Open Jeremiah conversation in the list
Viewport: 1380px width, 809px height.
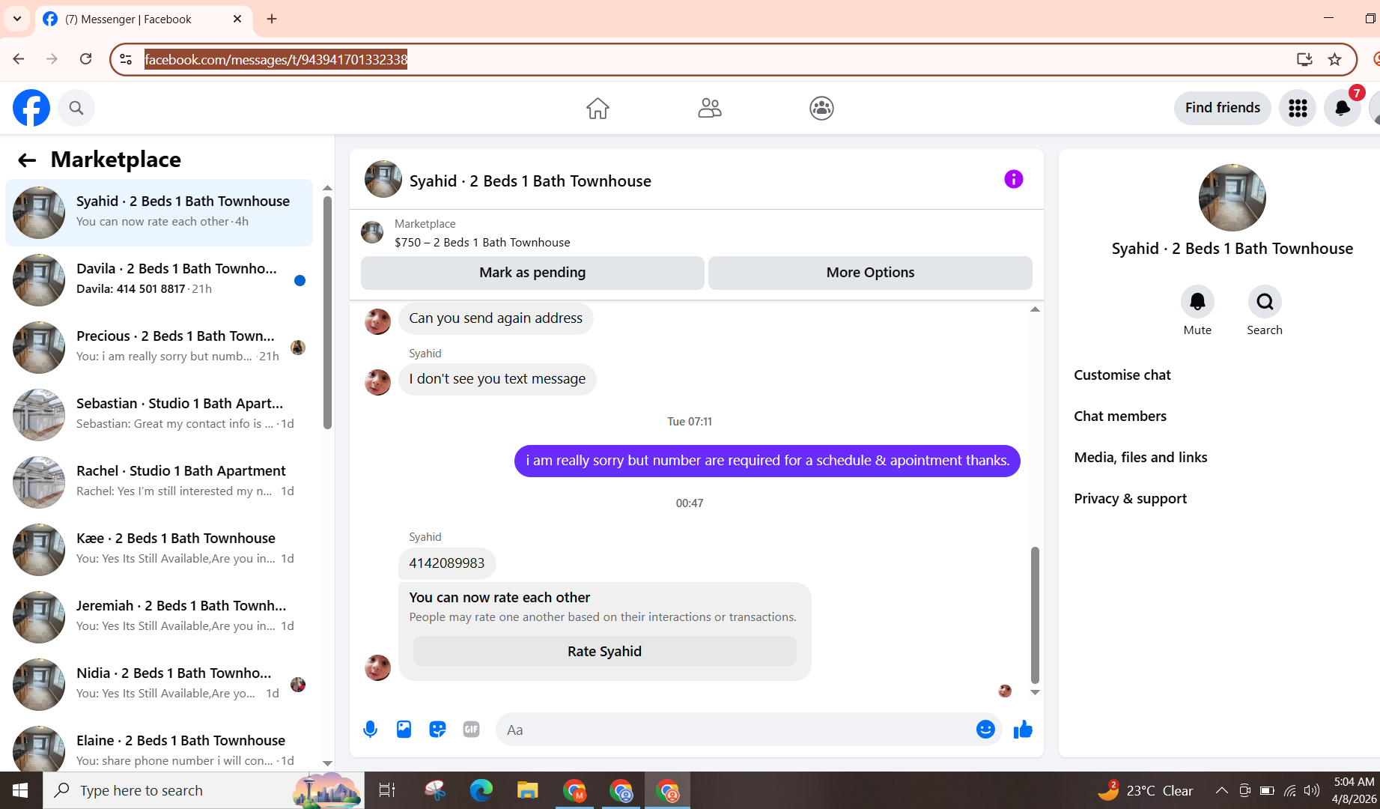click(x=159, y=616)
